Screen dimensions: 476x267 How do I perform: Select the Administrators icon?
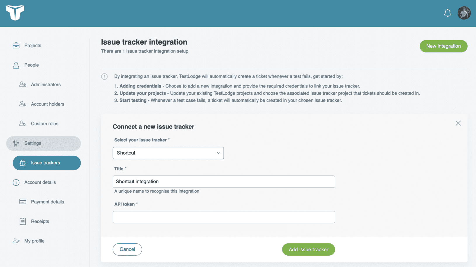22,84
